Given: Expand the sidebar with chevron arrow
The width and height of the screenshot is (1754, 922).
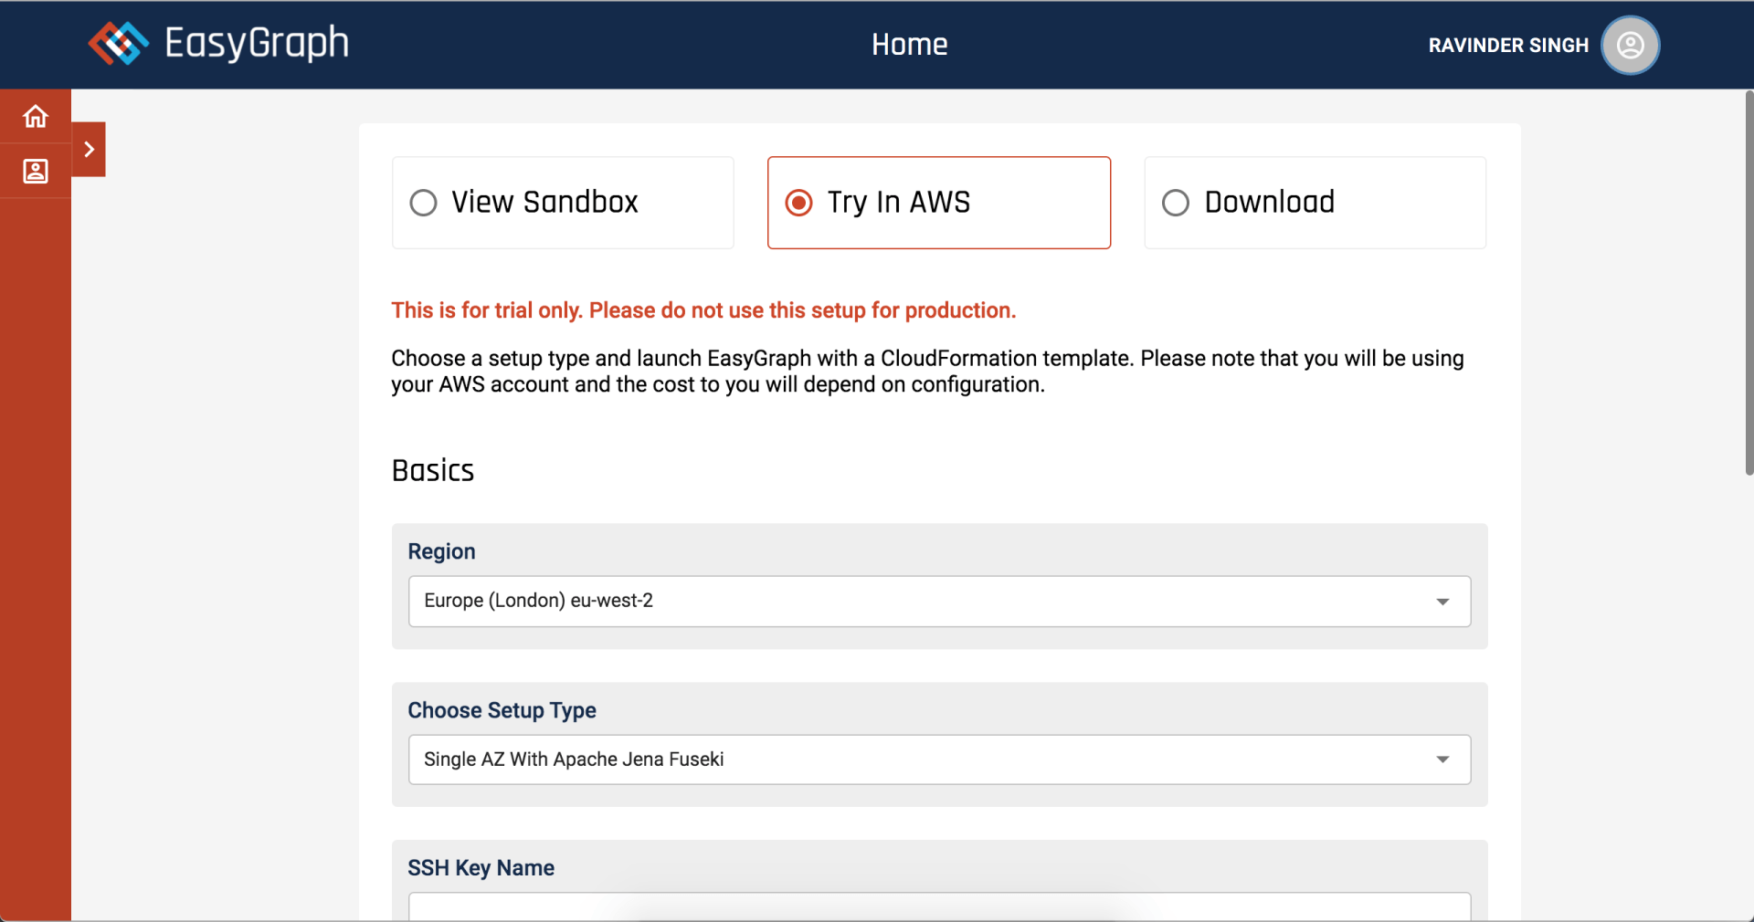Looking at the screenshot, I should (x=89, y=149).
